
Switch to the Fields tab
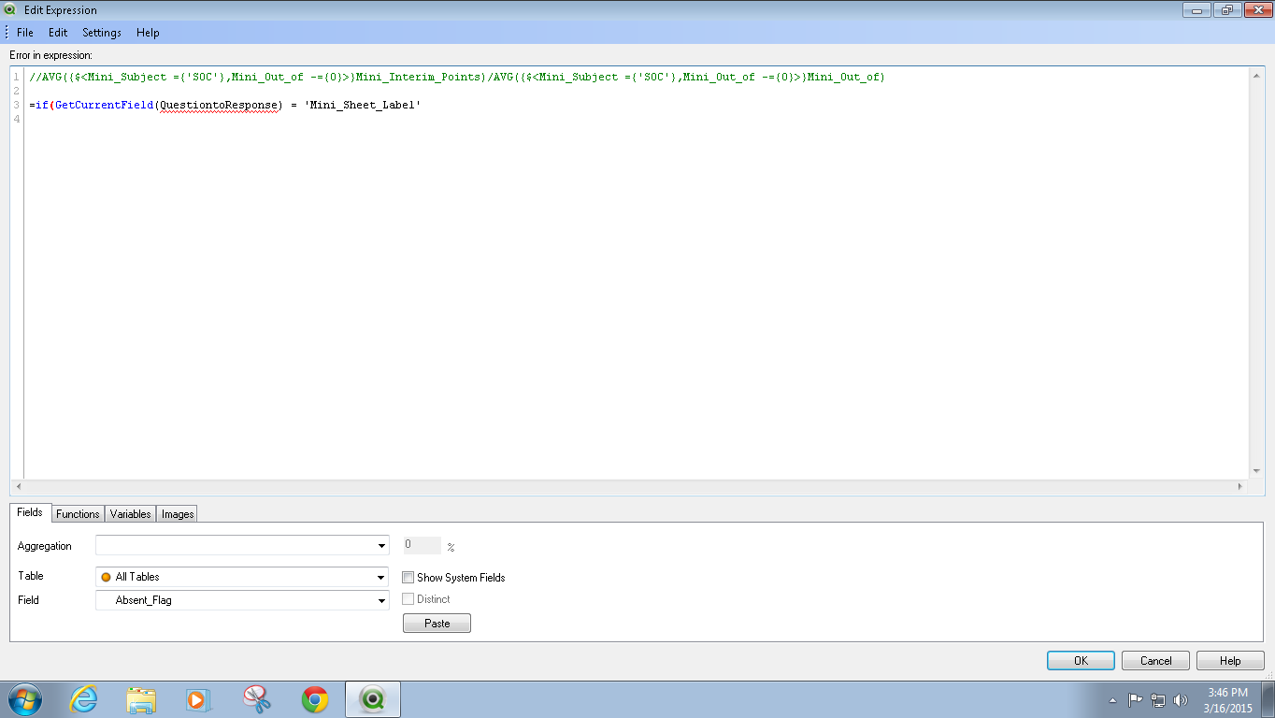(30, 512)
